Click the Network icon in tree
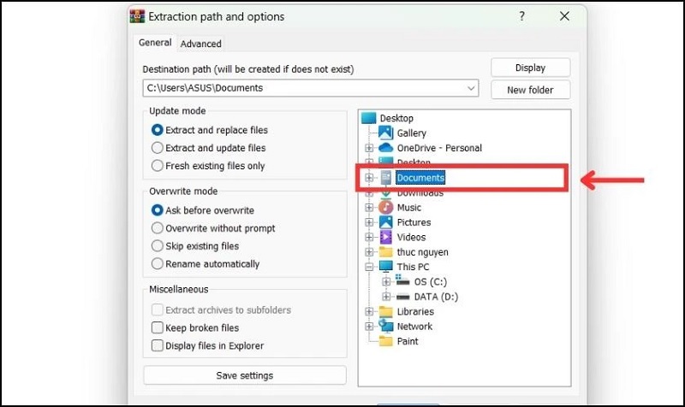This screenshot has height=407, width=685. pos(385,326)
